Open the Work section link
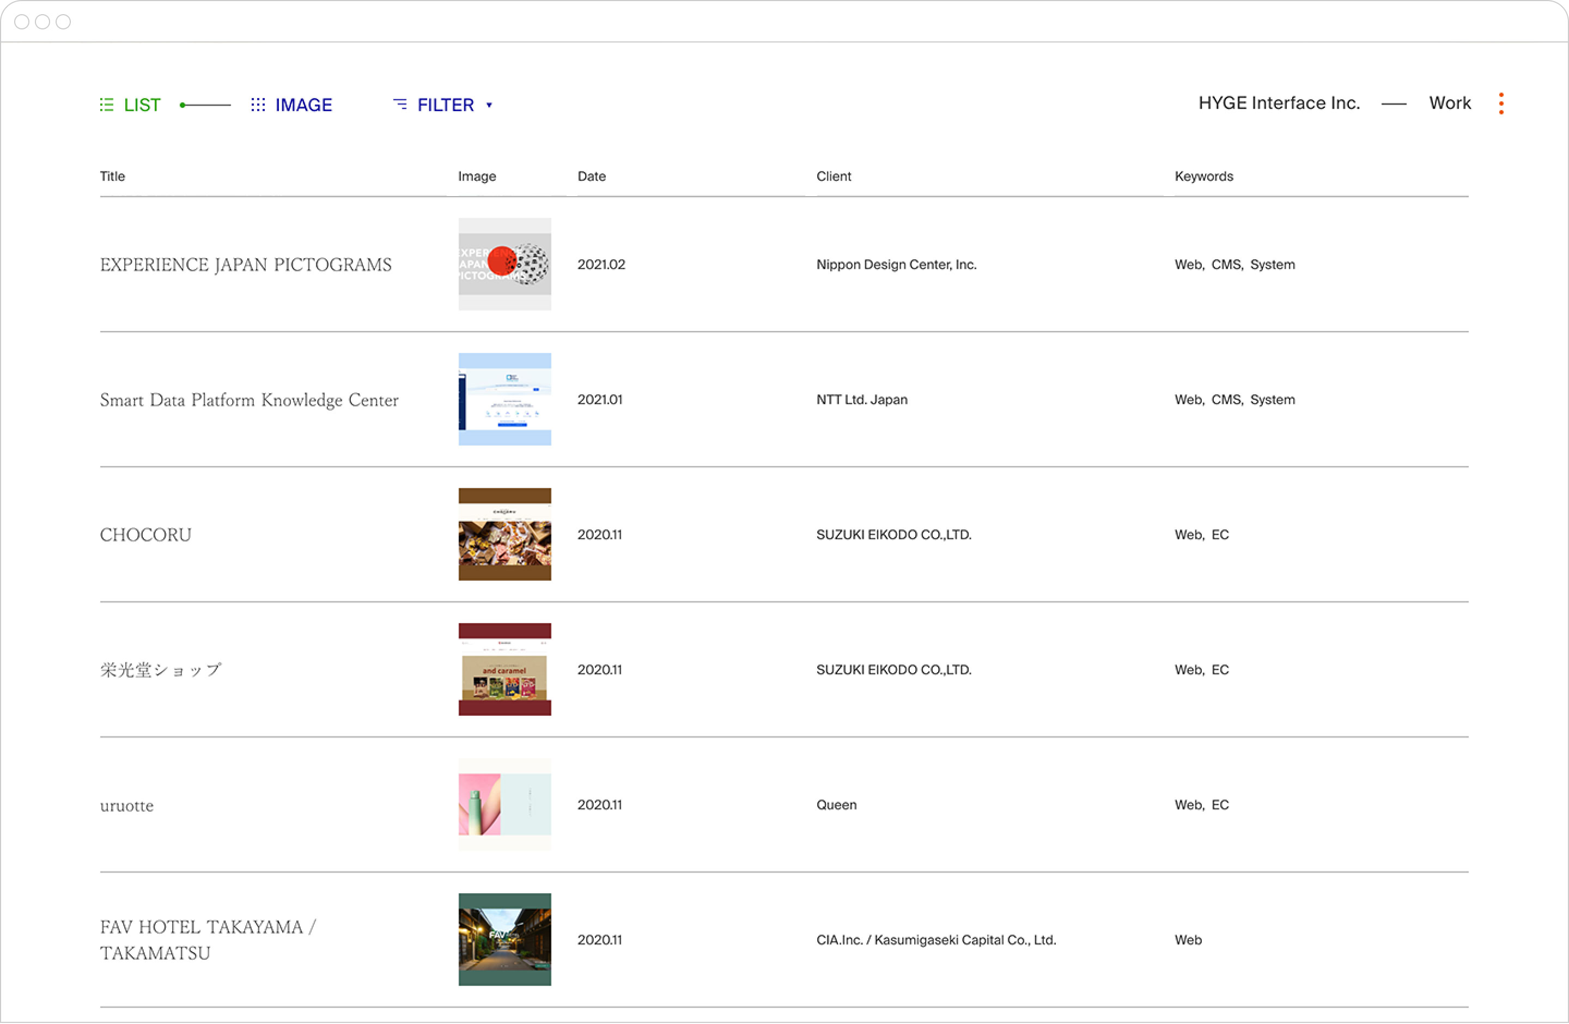The width and height of the screenshot is (1569, 1024). 1449,103
